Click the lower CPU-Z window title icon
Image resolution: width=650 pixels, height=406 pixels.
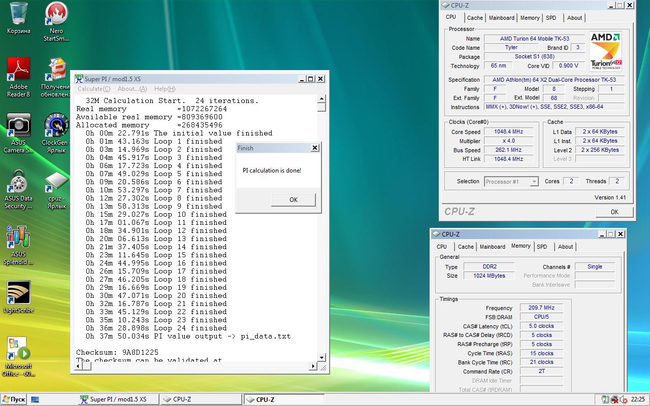436,234
